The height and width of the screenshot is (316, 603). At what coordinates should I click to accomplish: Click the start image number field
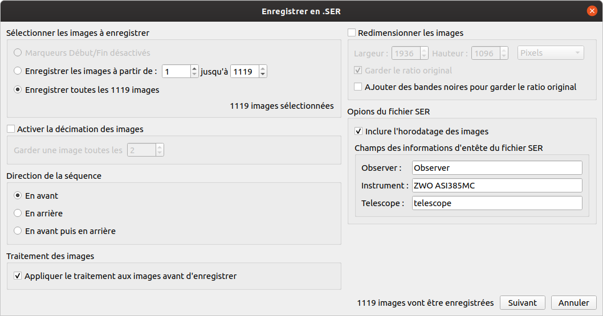coord(176,71)
